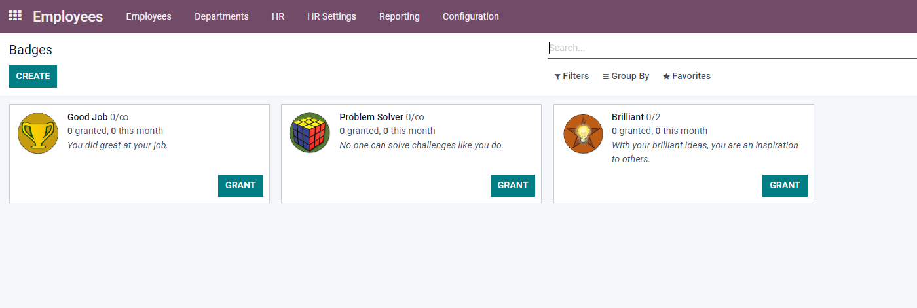Expand the Filters dropdown
The height and width of the screenshot is (308, 917).
point(571,76)
